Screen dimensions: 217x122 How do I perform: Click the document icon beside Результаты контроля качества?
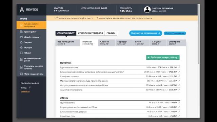tap(21, 67)
